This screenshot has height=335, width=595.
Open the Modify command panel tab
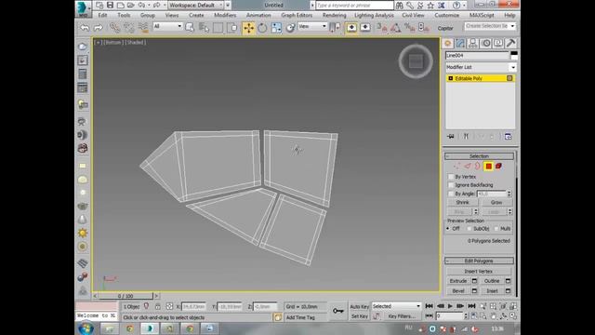tap(460, 44)
